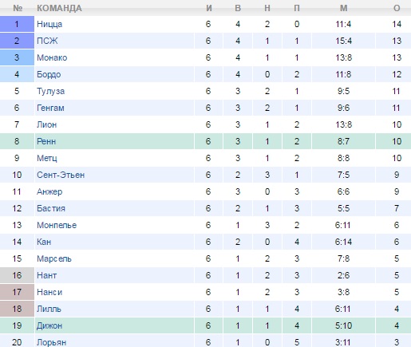Open the Сент-Этьен team link
The height and width of the screenshot is (347, 411).
pyautogui.click(x=61, y=175)
